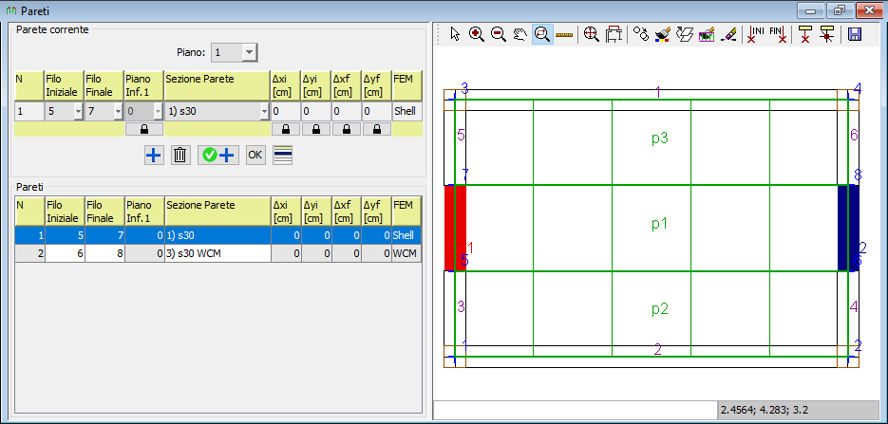Click the circles with arrow icon

click(x=641, y=34)
